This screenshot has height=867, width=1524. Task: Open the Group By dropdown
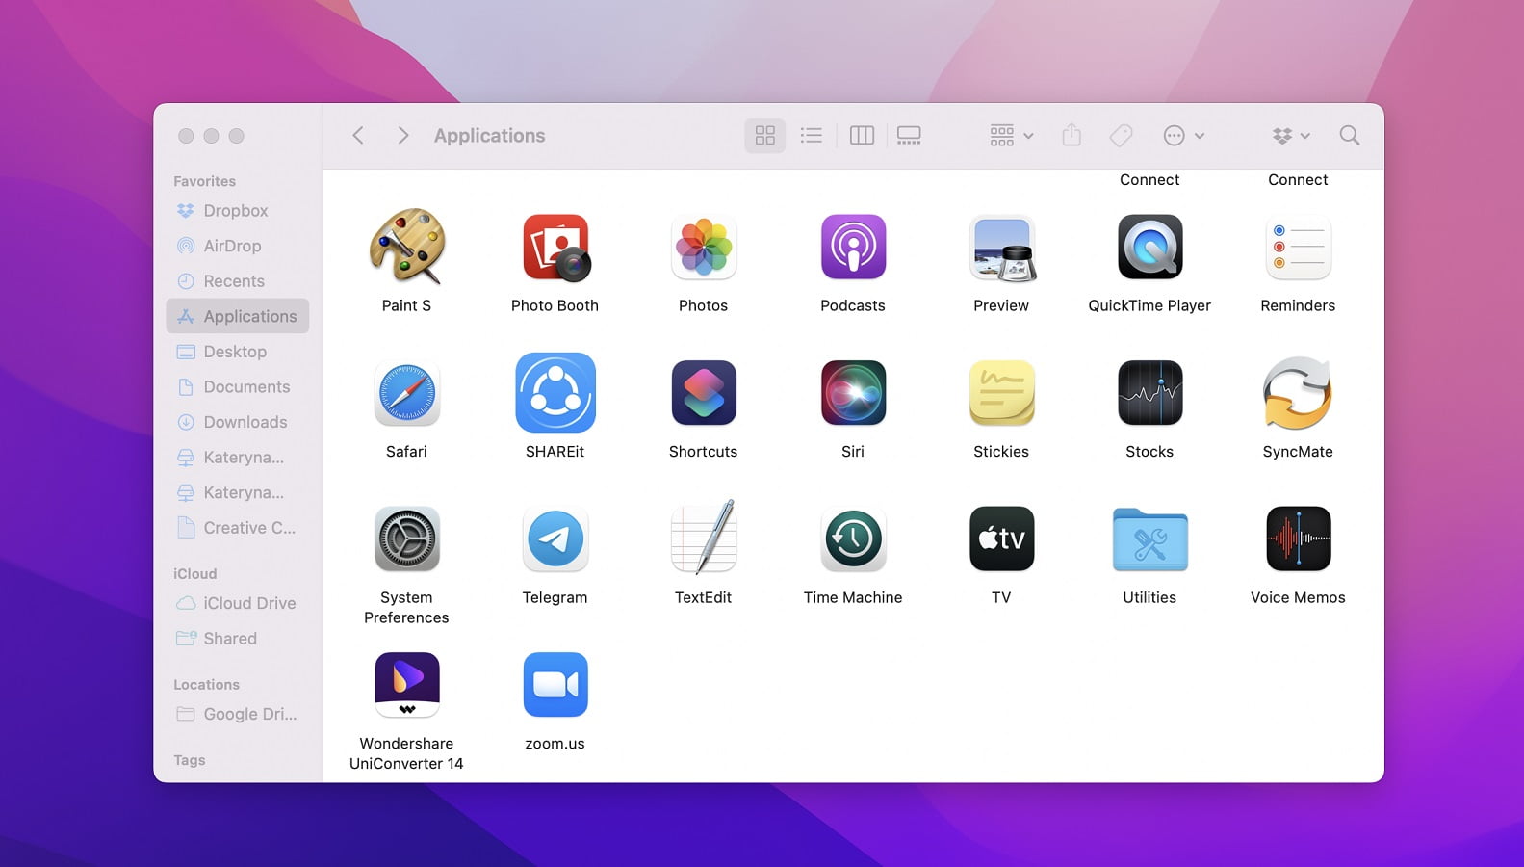point(1011,136)
